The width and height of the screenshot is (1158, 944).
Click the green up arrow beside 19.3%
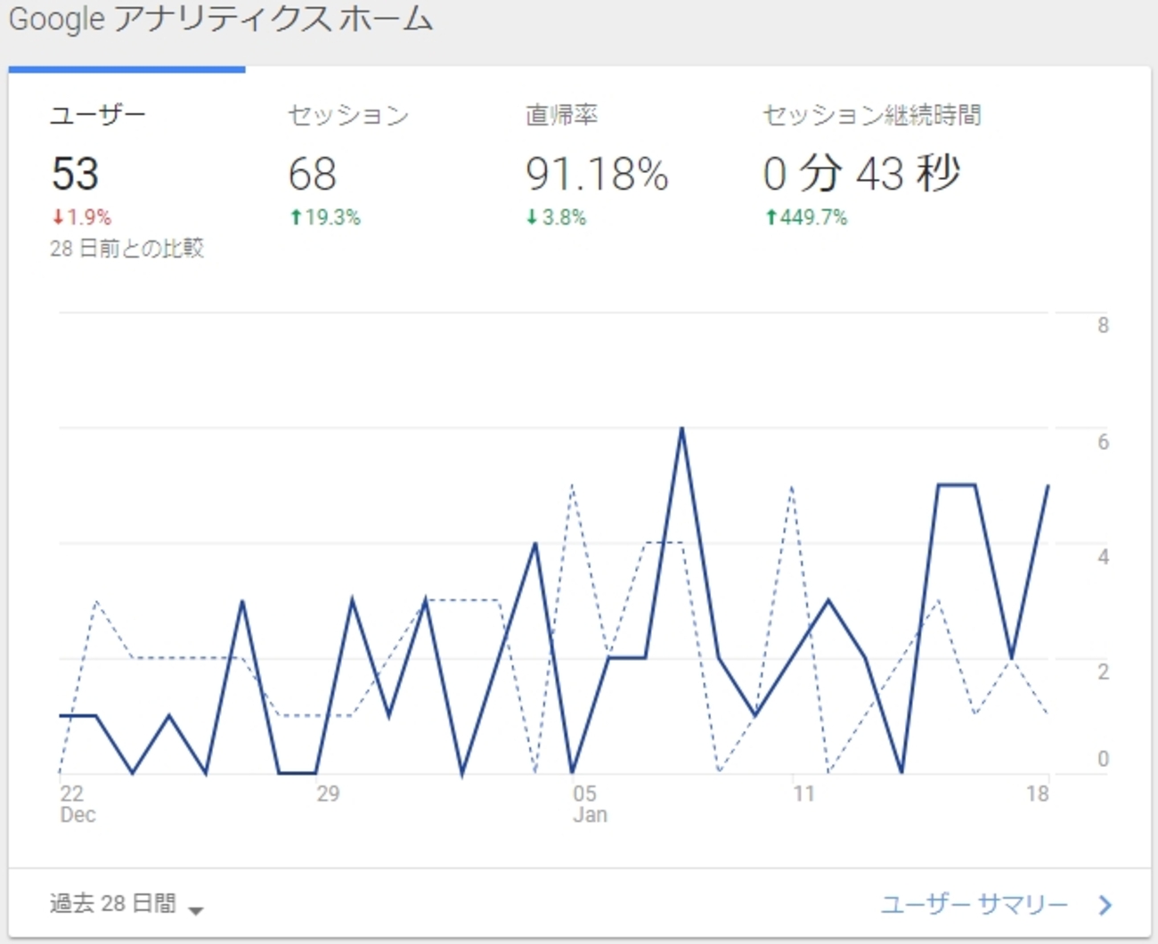(296, 217)
